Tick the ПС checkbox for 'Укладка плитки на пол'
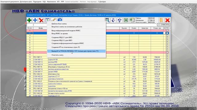197x110 pixels. (167, 94)
